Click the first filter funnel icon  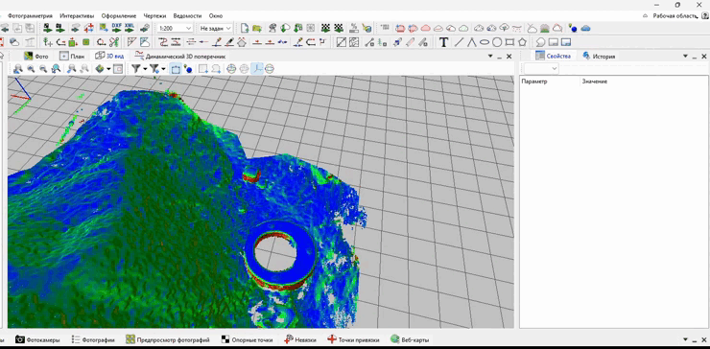(136, 69)
